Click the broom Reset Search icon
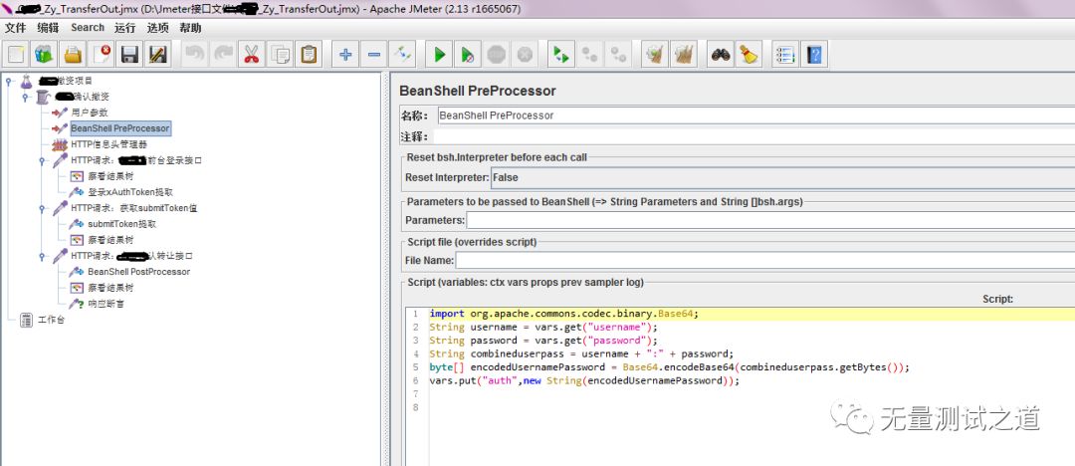 [x=749, y=55]
